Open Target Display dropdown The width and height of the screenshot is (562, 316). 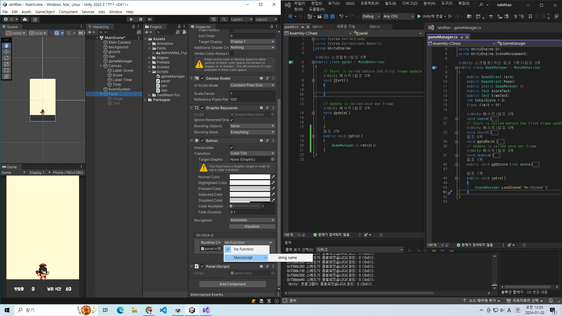pos(252,42)
